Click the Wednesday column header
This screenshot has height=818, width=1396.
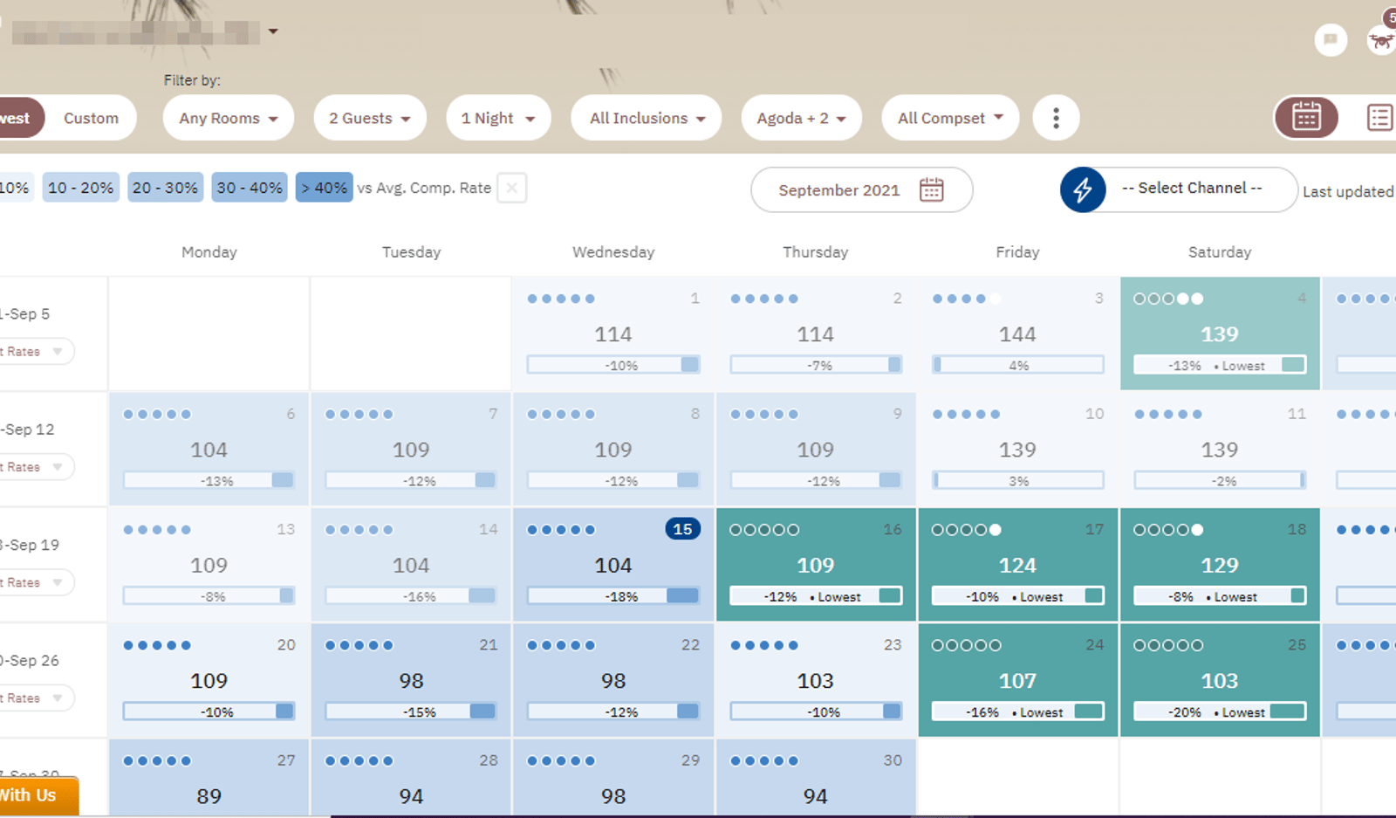tap(613, 251)
